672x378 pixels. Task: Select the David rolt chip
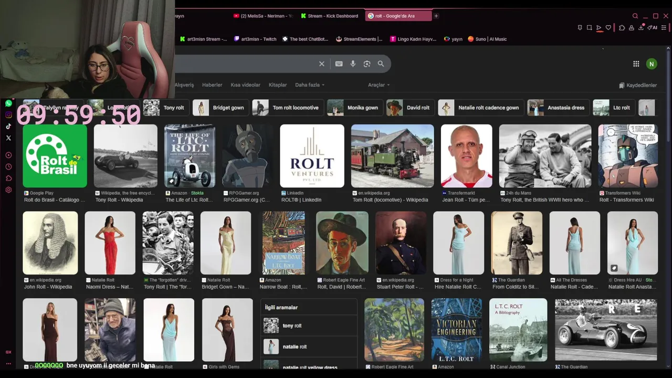[411, 108]
